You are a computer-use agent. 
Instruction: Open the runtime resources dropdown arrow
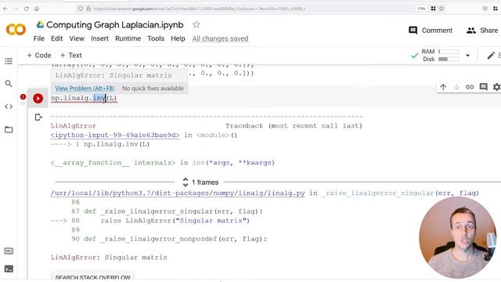[468, 56]
